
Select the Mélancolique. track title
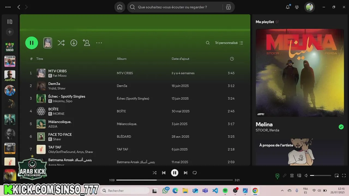(x=60, y=122)
